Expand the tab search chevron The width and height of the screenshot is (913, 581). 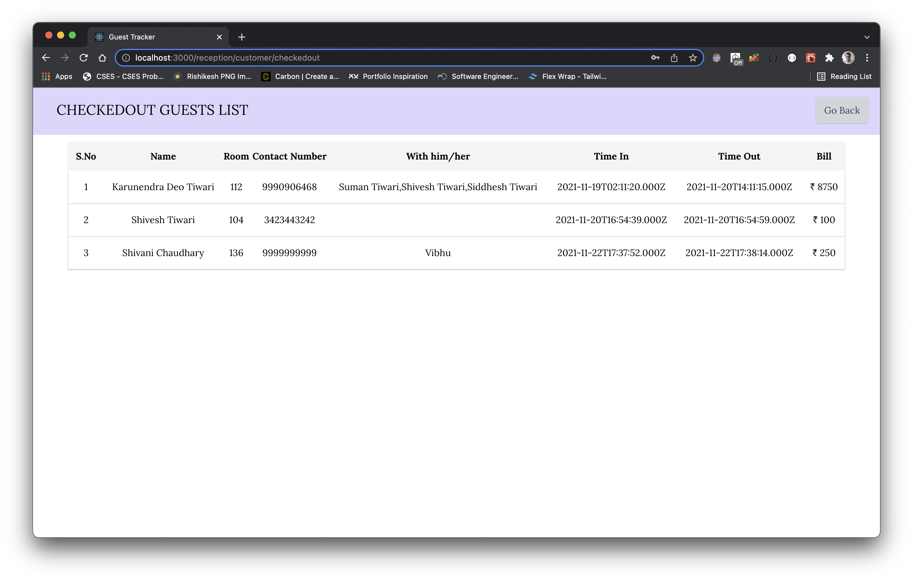tap(867, 37)
